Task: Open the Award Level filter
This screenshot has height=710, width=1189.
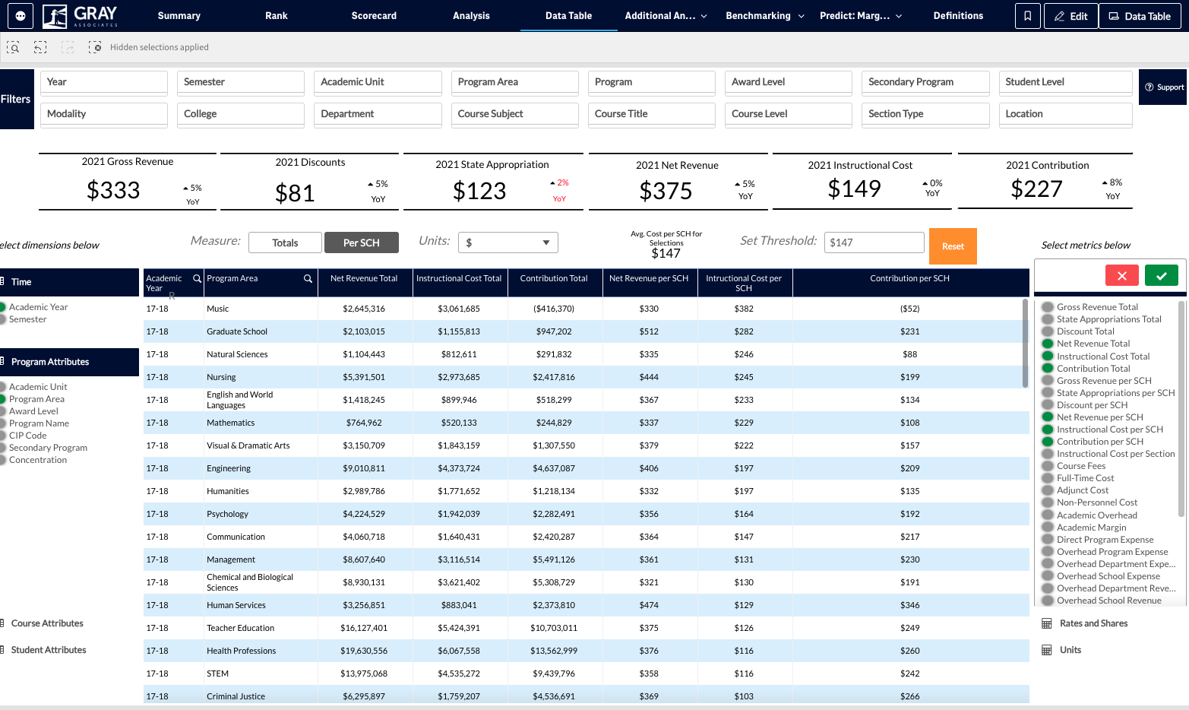Action: (789, 82)
